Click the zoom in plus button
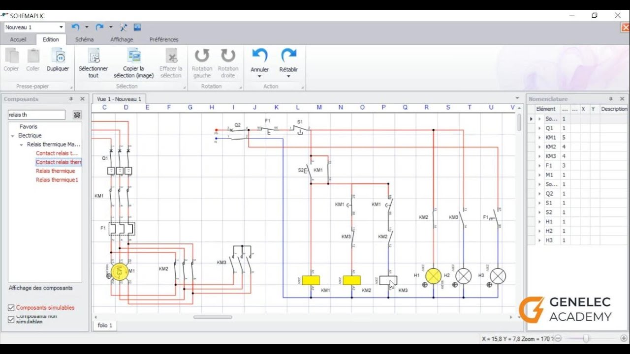This screenshot has height=354, width=630. point(624,338)
